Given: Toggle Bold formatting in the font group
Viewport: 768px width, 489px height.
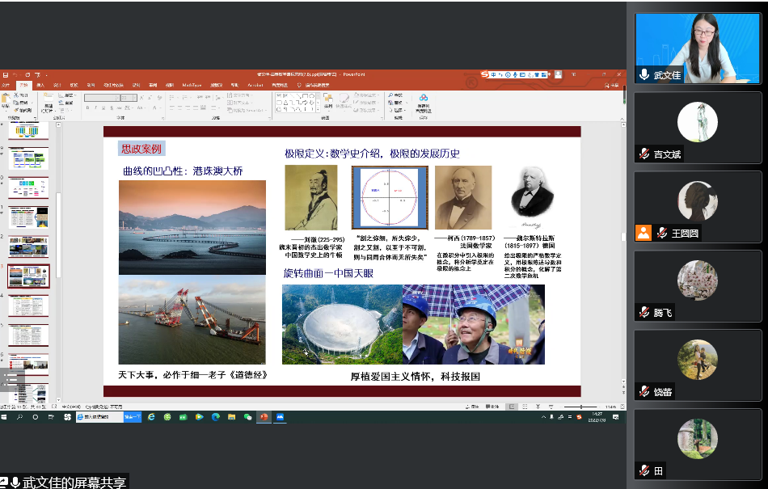Looking at the screenshot, I should tap(87, 108).
